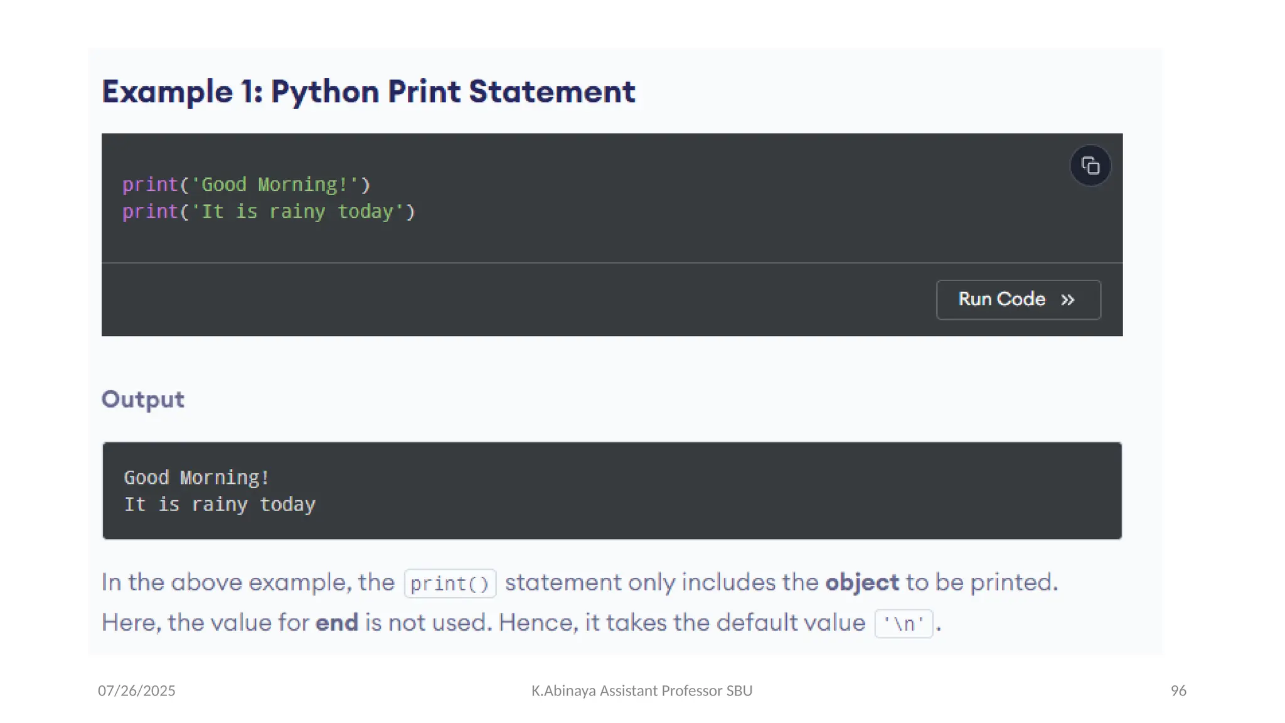Image resolution: width=1285 pixels, height=723 pixels.
Task: Click the print('Good Morning!') code line
Action: 246,185
